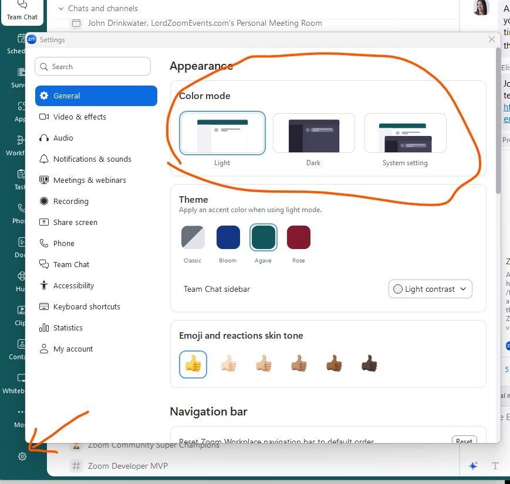Image resolution: width=510 pixels, height=484 pixels.
Task: Select medium-light skin tone thumbs-up
Action: pos(264,364)
